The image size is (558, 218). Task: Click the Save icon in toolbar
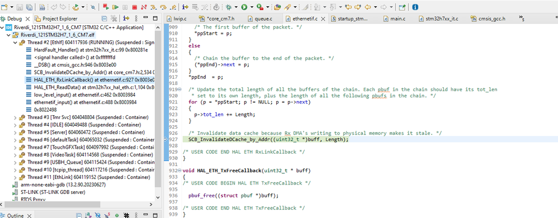pyautogui.click(x=20, y=7)
